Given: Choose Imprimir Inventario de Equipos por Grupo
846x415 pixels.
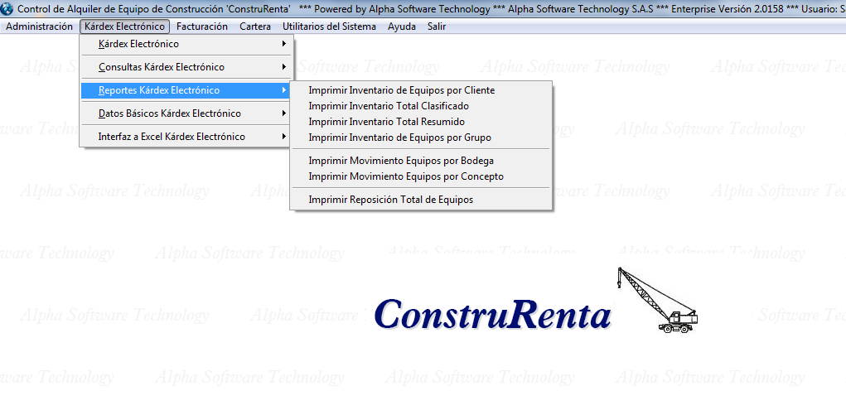Looking at the screenshot, I should pyautogui.click(x=399, y=138).
